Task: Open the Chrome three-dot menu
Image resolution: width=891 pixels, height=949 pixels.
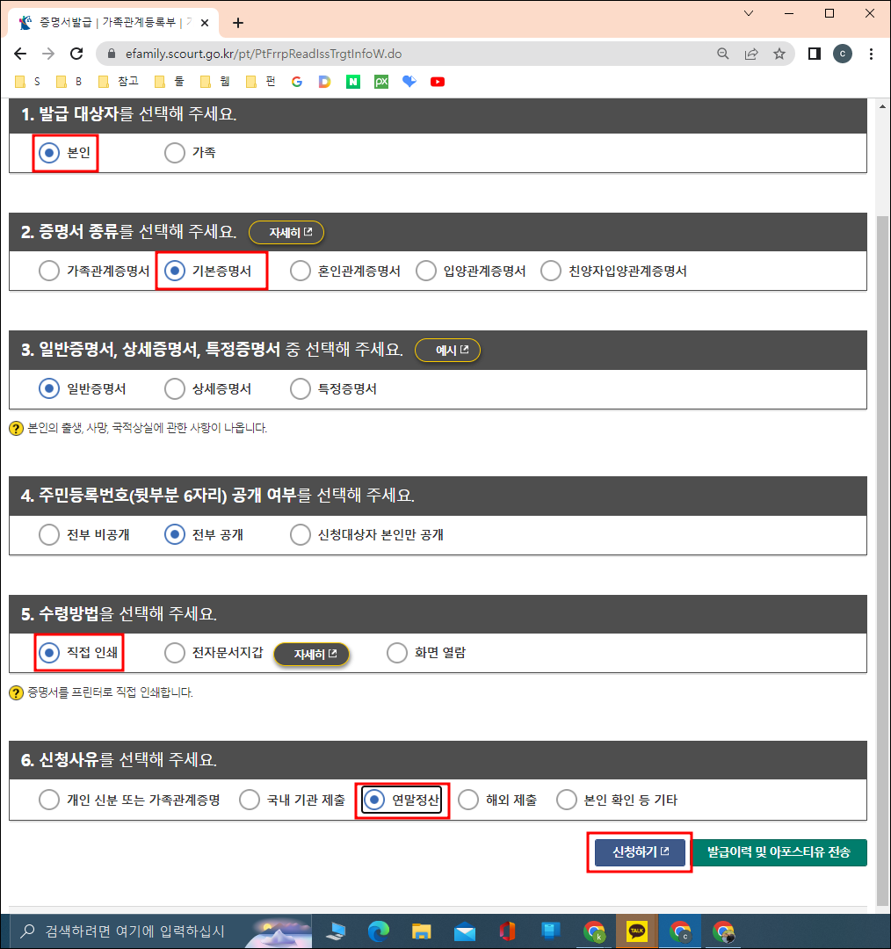Action: pyautogui.click(x=871, y=54)
